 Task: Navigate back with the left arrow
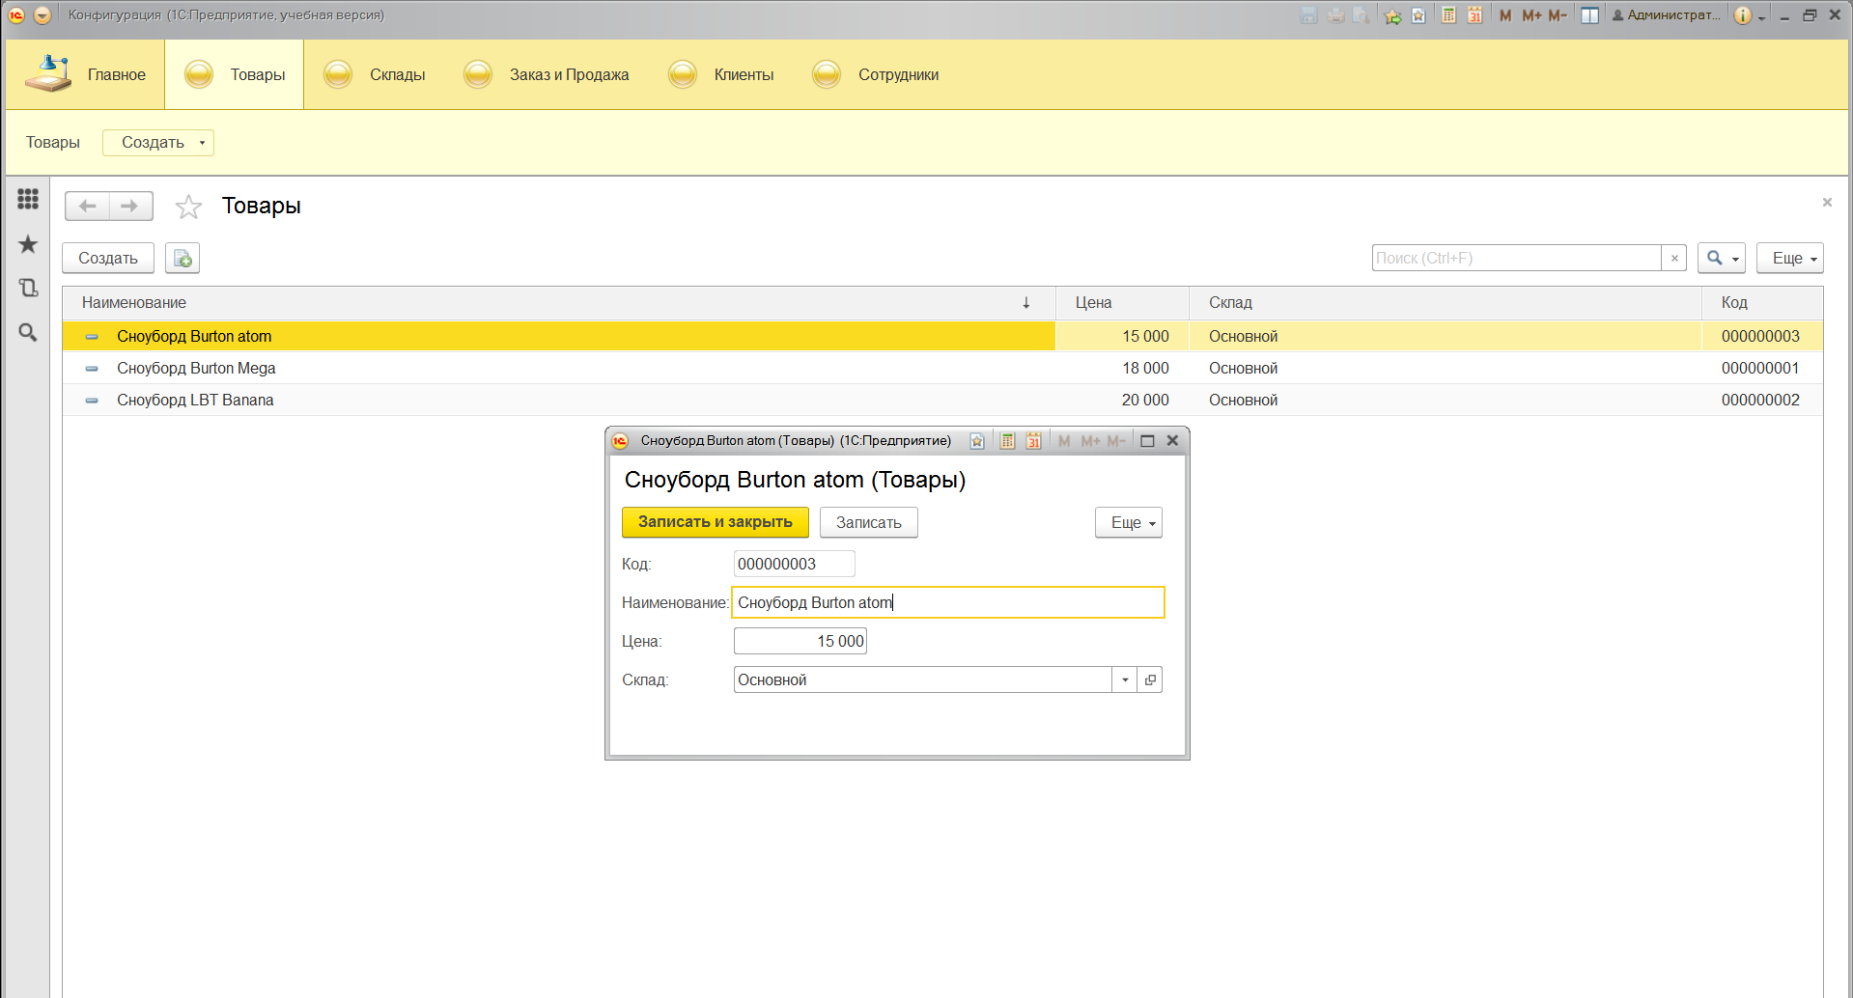88,206
